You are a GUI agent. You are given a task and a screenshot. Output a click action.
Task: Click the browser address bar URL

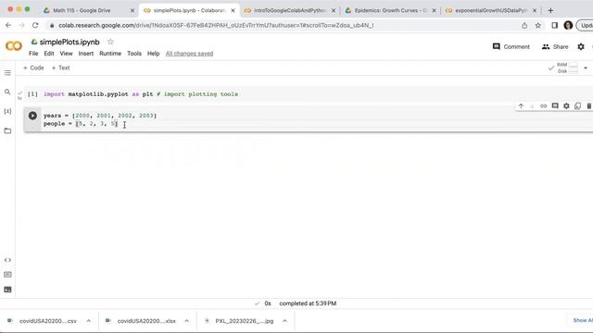click(x=216, y=25)
